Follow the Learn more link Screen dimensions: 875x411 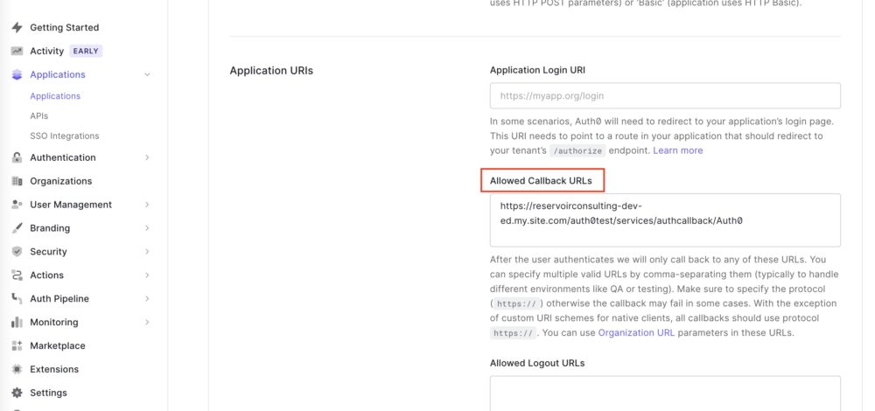pyautogui.click(x=677, y=150)
